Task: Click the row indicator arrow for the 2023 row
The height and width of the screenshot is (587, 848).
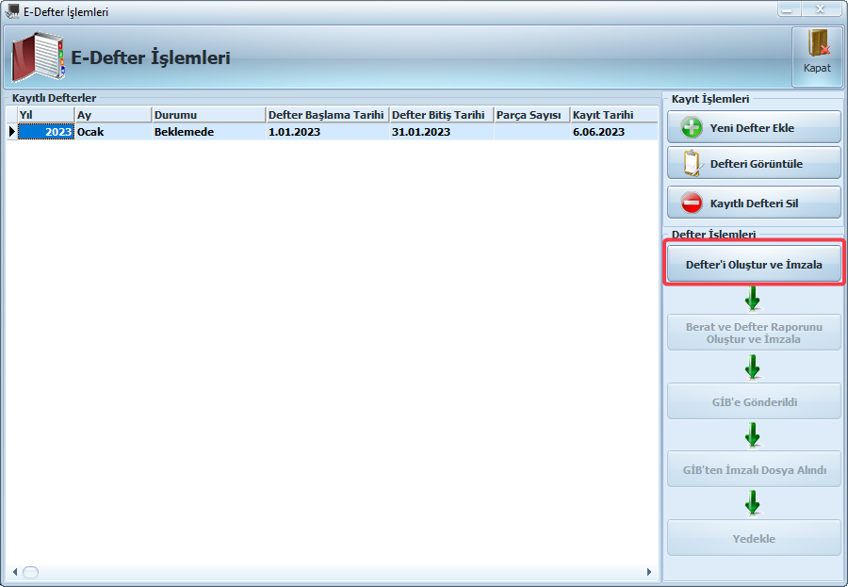Action: pos(12,132)
